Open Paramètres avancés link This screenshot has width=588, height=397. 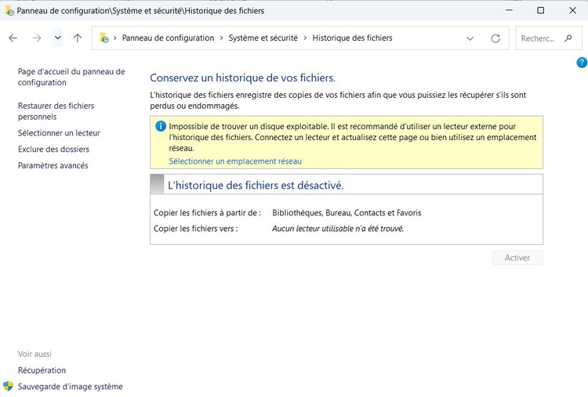click(x=53, y=165)
